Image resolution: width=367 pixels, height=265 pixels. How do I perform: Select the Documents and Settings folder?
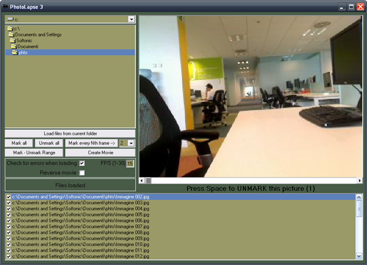(x=70, y=35)
